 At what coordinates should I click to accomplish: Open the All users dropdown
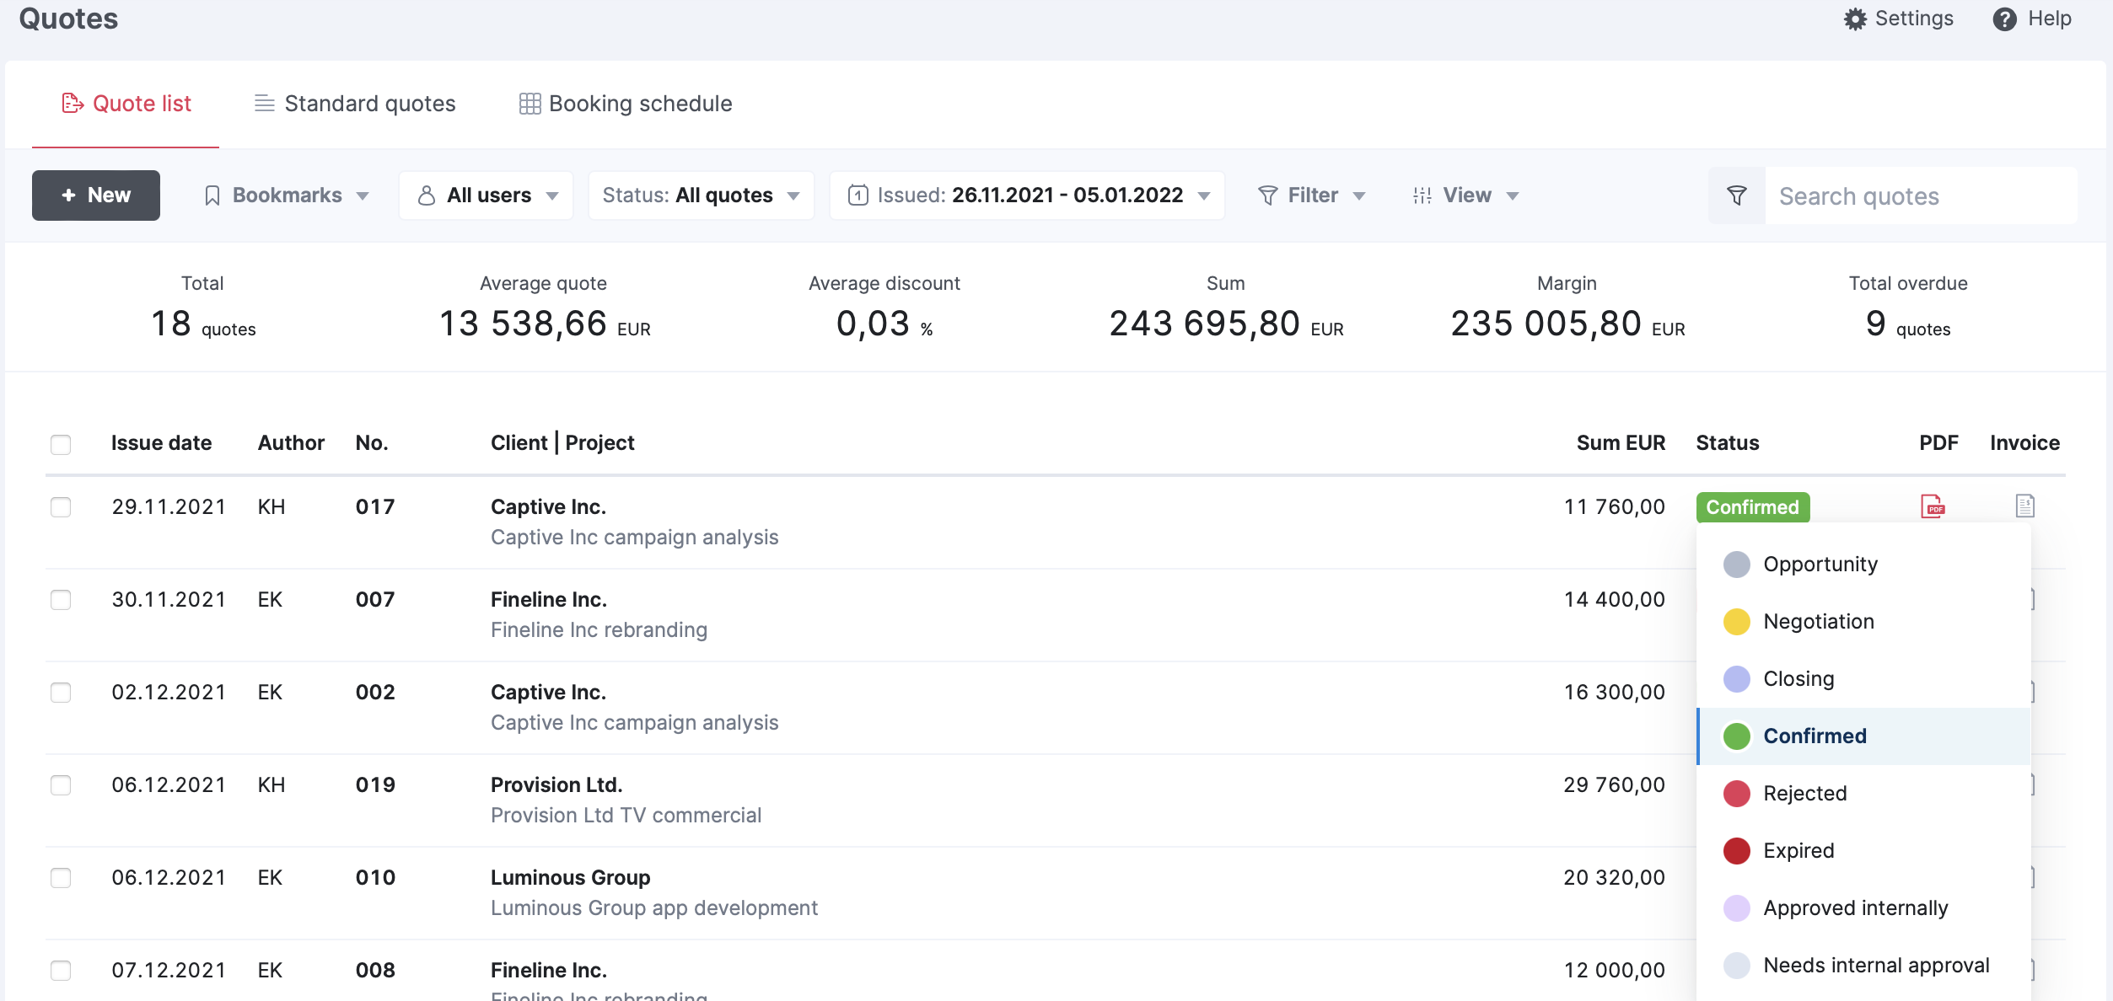point(487,195)
